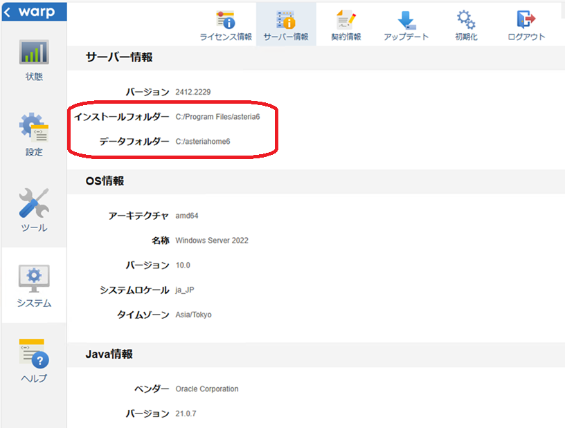Screen dimensions: 565x428
Task: Click the システムロケール label
Action: (134, 290)
